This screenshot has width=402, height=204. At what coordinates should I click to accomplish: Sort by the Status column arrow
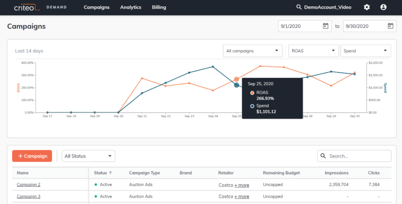pos(110,173)
